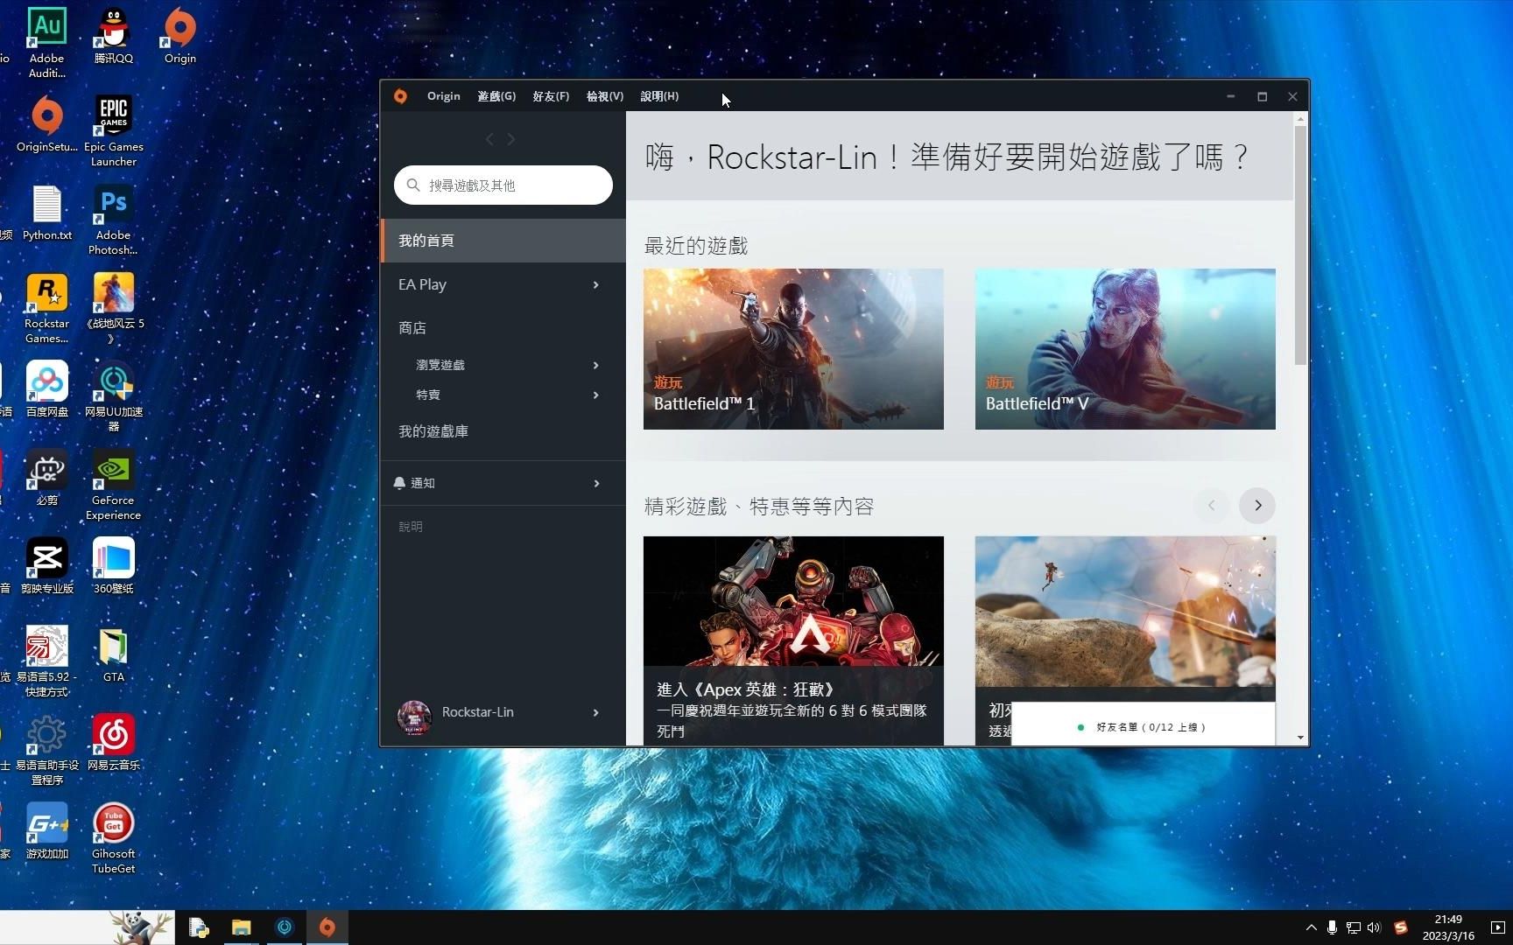This screenshot has width=1513, height=945.
Task: Open 瀏覽遊戲 in the sidebar
Action: [440, 365]
